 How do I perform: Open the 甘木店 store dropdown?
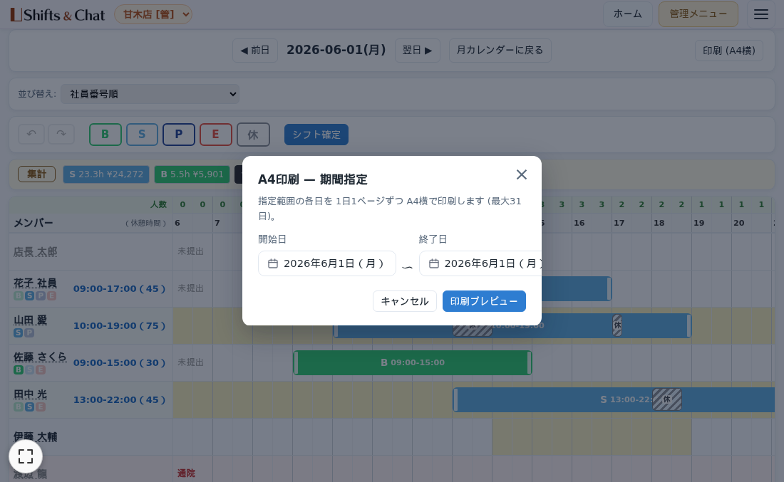153,14
